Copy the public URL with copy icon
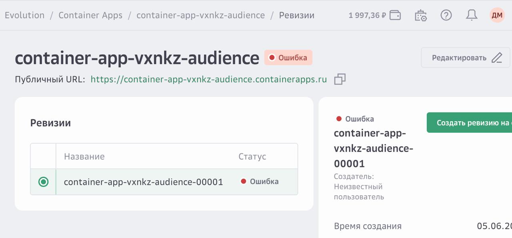The height and width of the screenshot is (238, 512). (x=340, y=79)
